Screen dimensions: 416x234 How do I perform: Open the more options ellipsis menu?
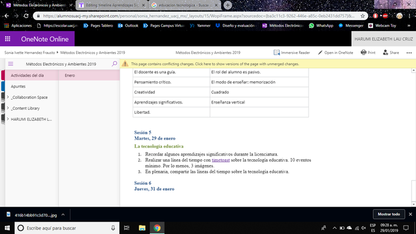(409, 53)
